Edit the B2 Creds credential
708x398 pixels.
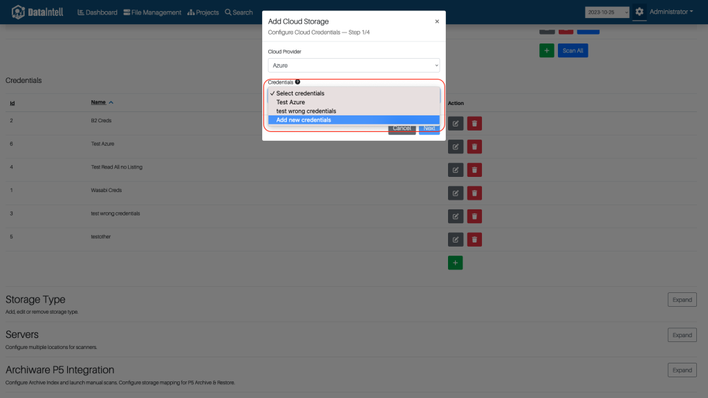[456, 123]
